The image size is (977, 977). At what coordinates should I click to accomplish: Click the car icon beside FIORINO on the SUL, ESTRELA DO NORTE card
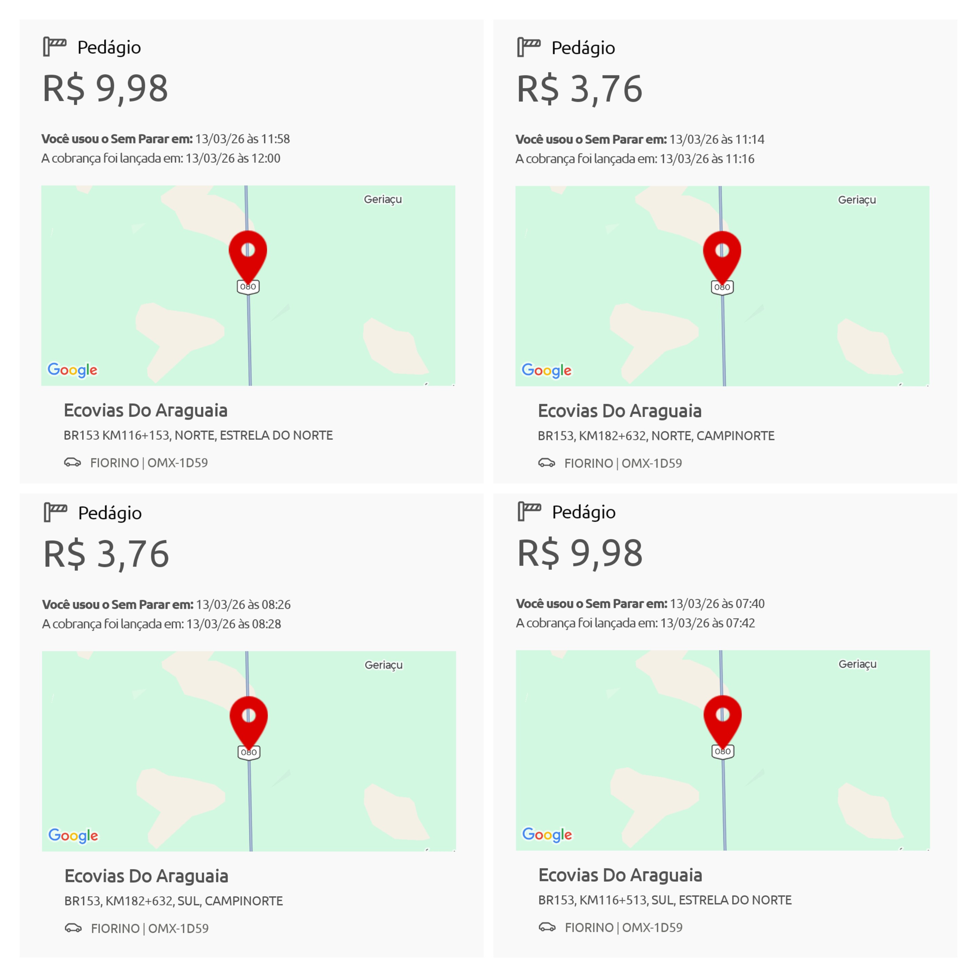click(x=547, y=927)
